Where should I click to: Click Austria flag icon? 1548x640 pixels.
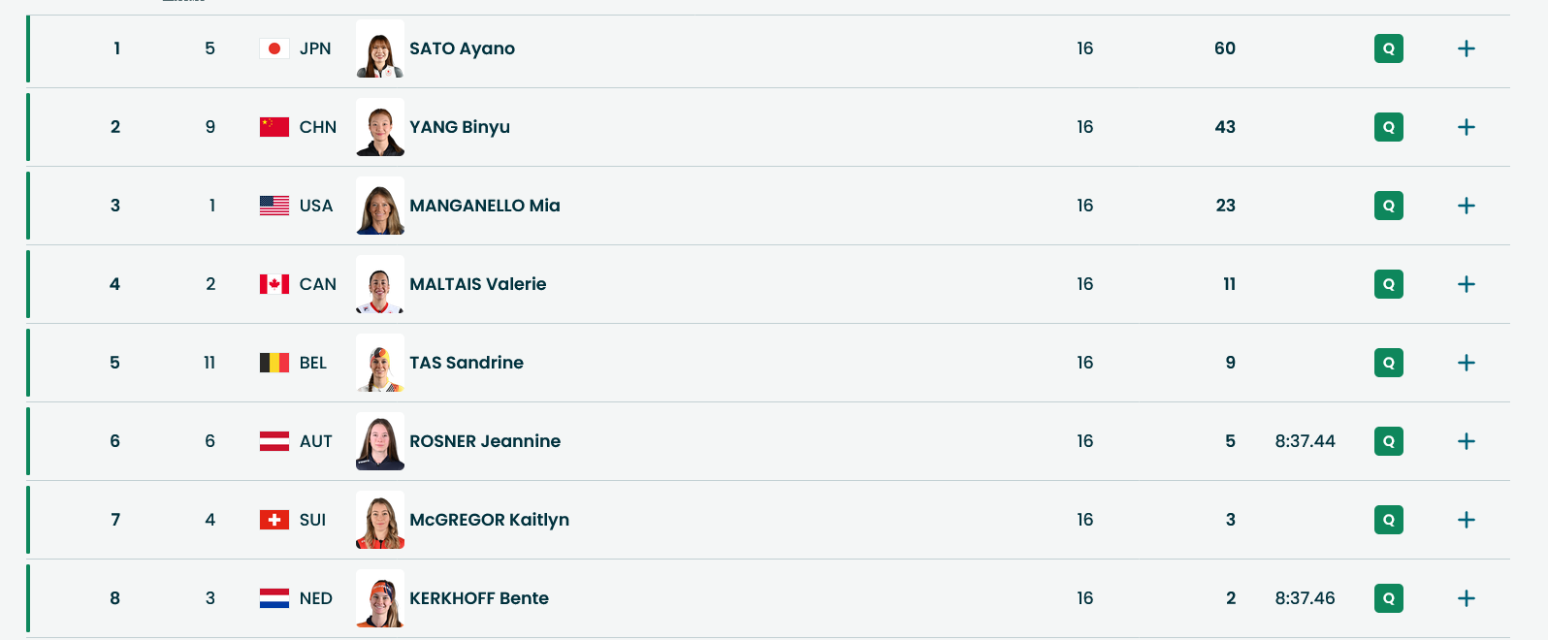tap(274, 441)
